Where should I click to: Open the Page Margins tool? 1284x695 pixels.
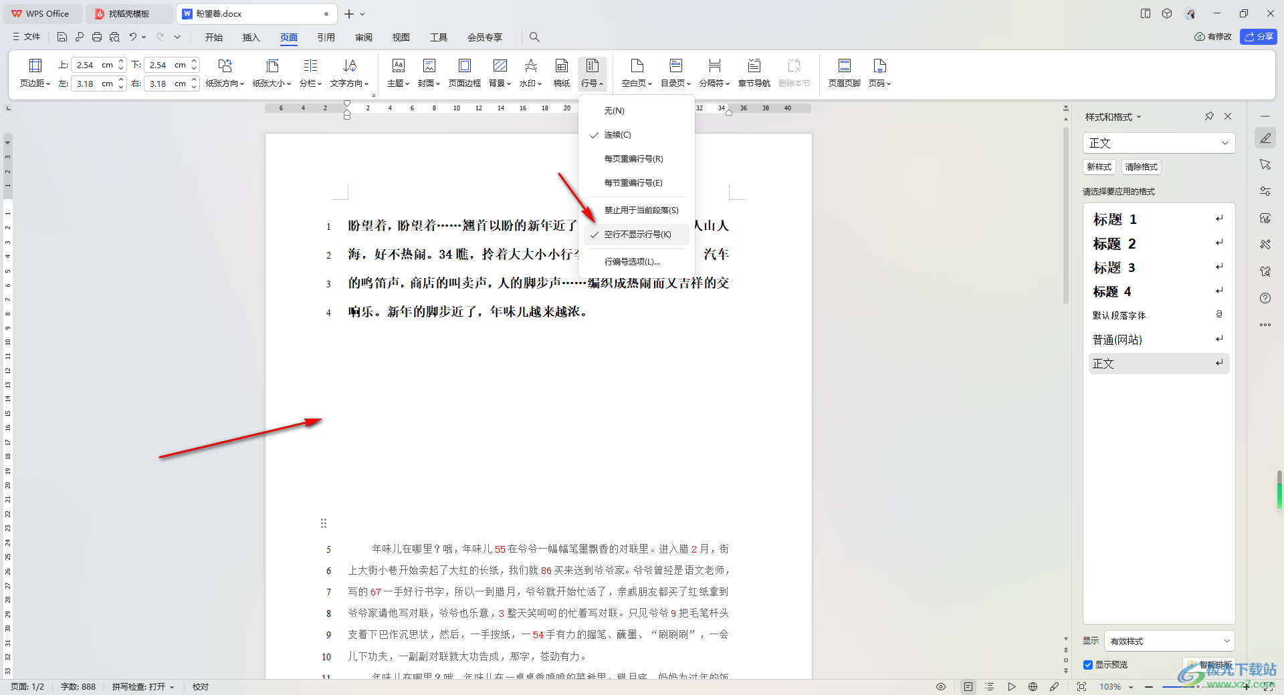click(35, 73)
